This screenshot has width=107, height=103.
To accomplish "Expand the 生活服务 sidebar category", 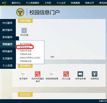I will [x=8, y=58].
